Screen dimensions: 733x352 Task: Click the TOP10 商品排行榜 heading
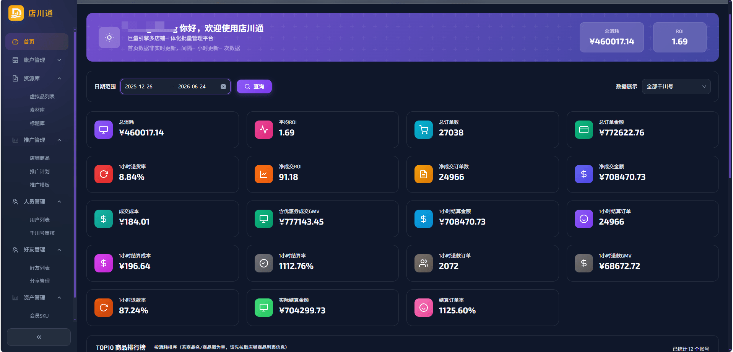tap(121, 347)
